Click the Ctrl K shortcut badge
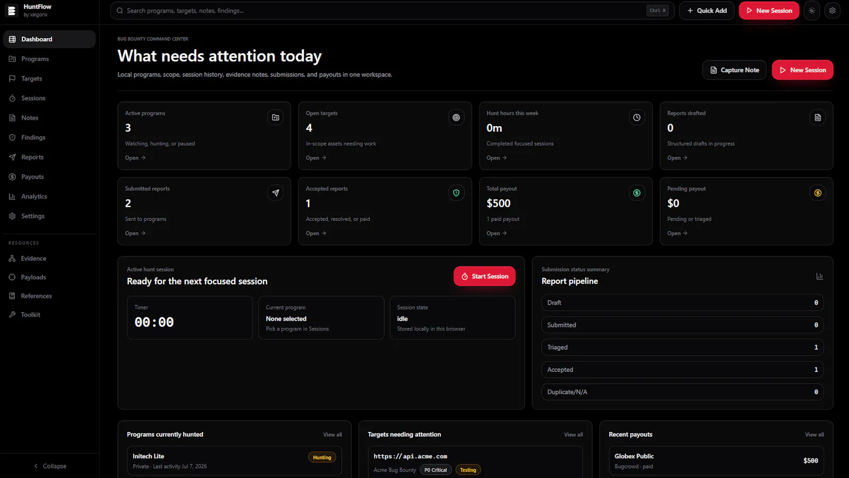This screenshot has width=849, height=478. 657,11
